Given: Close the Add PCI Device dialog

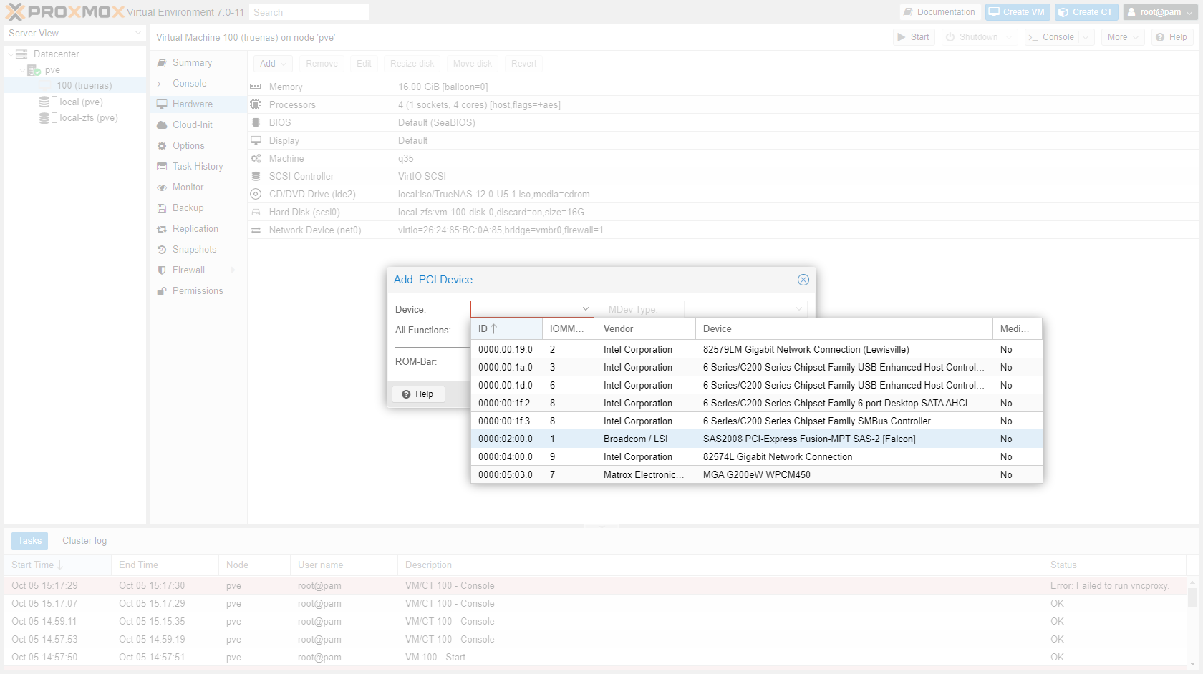Looking at the screenshot, I should point(803,280).
